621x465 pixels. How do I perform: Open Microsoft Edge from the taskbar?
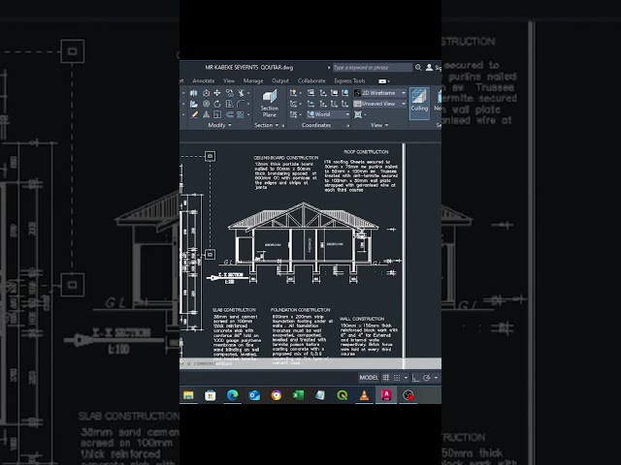(233, 395)
